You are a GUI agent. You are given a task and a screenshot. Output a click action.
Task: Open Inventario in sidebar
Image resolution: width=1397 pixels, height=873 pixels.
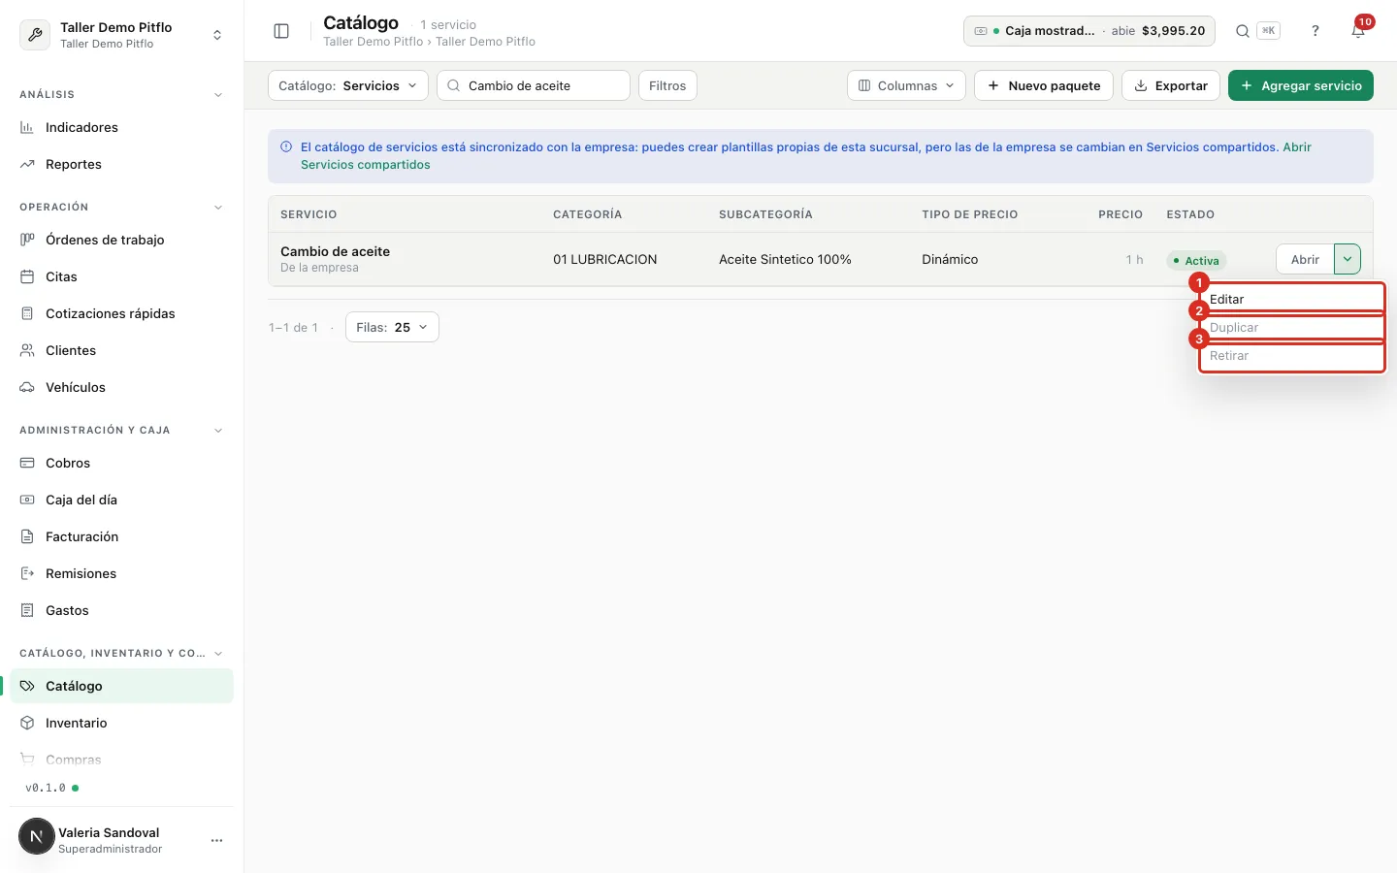coord(121,723)
